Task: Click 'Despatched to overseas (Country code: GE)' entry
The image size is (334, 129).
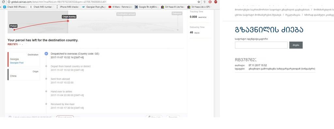Action: coord(75,54)
